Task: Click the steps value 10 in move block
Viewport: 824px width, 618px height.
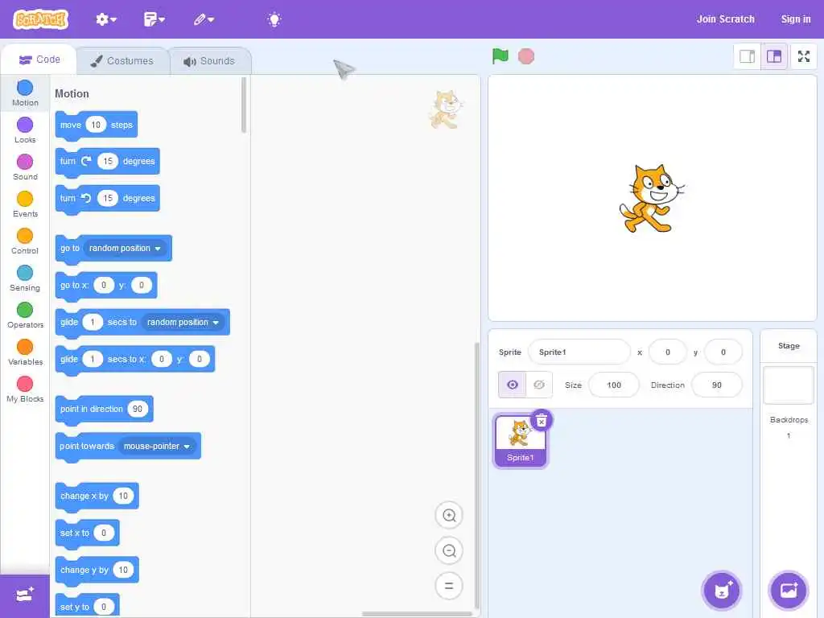Action: click(96, 125)
